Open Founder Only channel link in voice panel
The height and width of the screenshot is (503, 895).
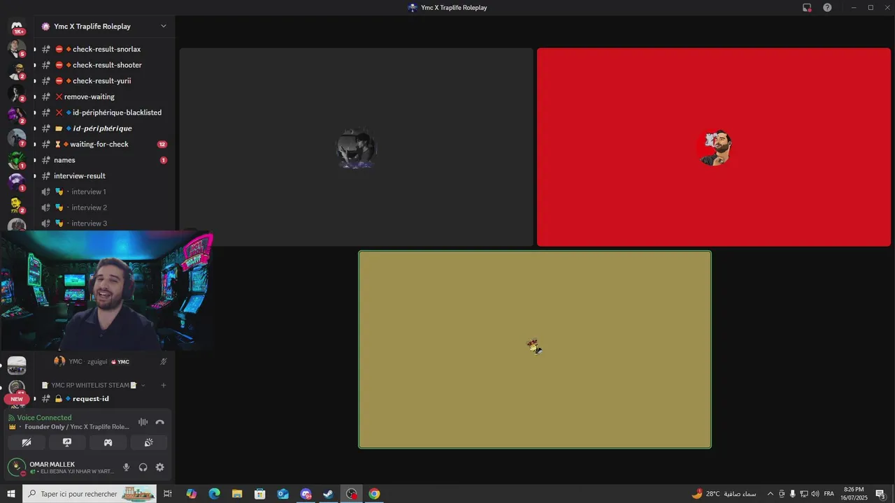[77, 427]
